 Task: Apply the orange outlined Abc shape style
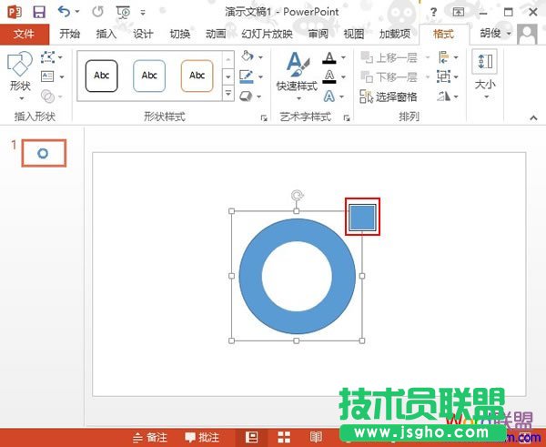[197, 76]
